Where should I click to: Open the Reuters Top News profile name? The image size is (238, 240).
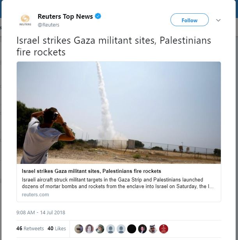[x=65, y=16]
